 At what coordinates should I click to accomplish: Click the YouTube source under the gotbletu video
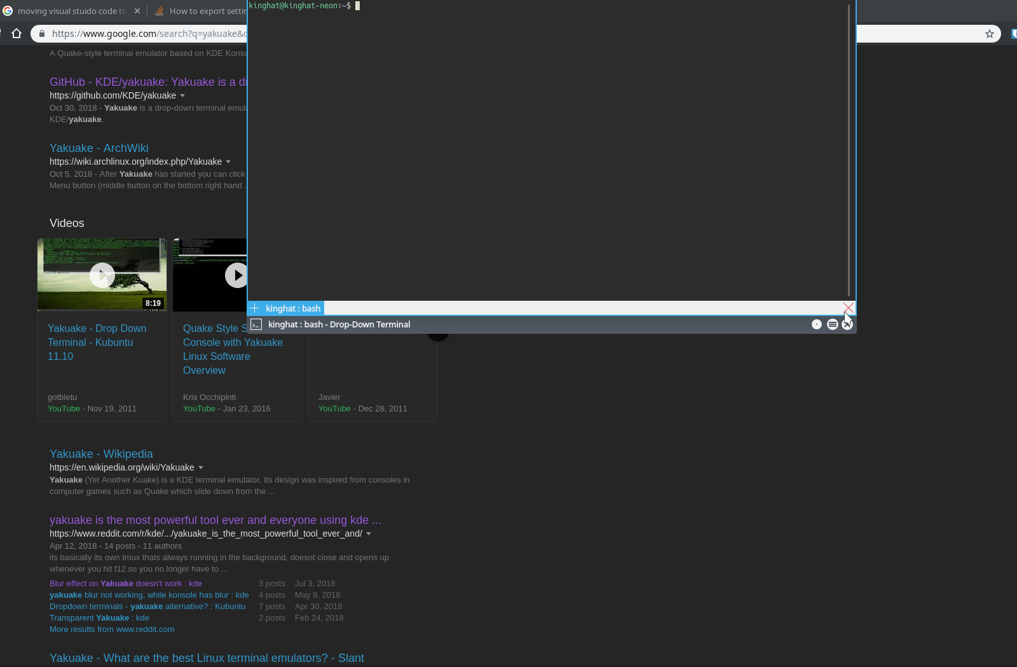tap(64, 409)
